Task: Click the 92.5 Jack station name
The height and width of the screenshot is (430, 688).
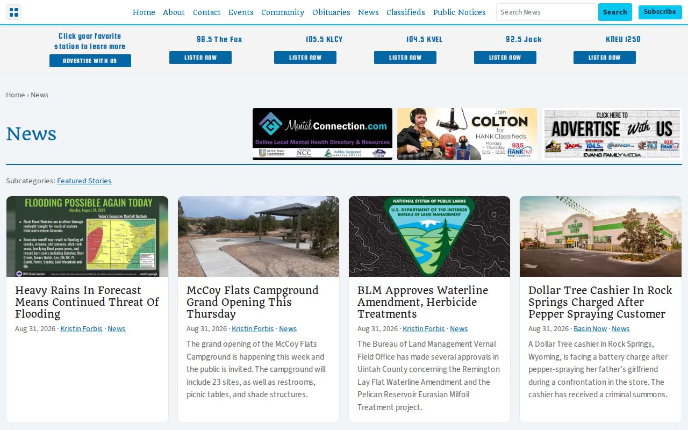Action: click(x=524, y=39)
